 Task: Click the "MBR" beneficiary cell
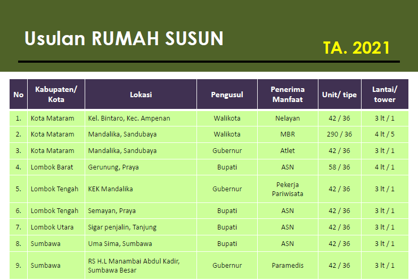[288, 134]
